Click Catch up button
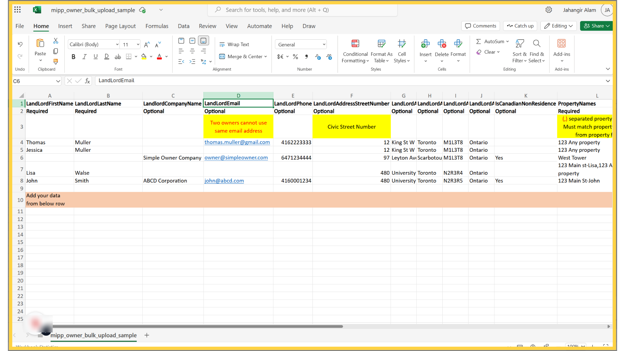Image resolution: width=625 pixels, height=351 pixels. coord(520,26)
